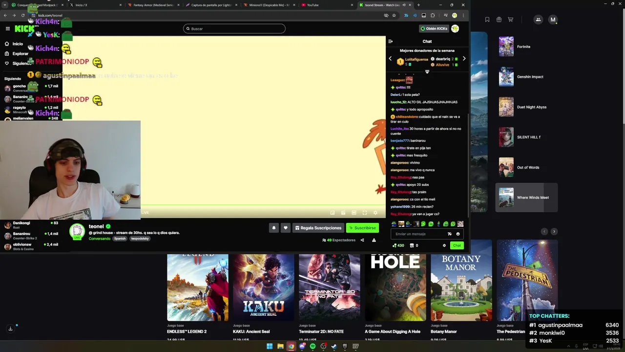
Task: Open Fortnite in the right game list
Action: coord(526,47)
